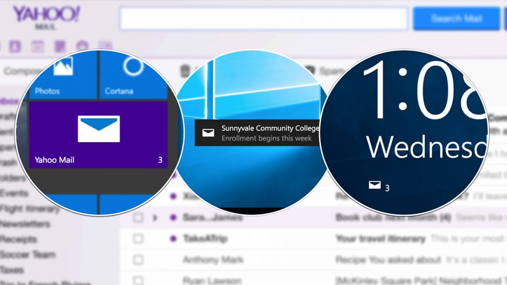The width and height of the screenshot is (507, 285).
Task: Open the purple Yahoo Mail live tile
Action: click(98, 135)
